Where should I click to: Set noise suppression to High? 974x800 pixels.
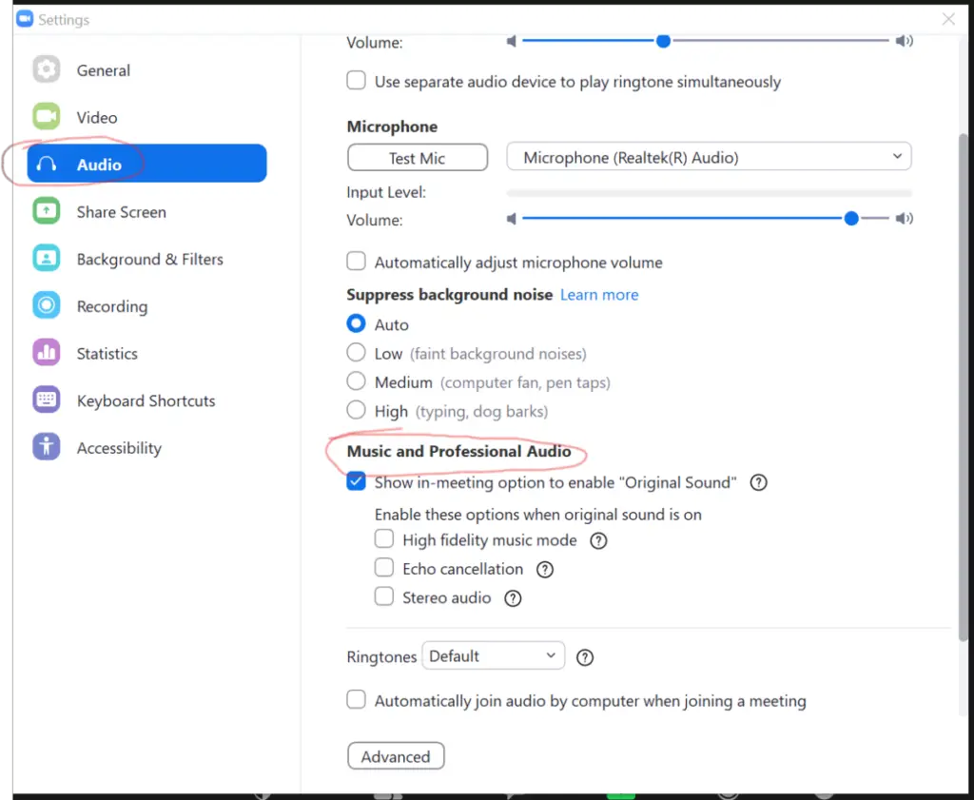coord(356,411)
